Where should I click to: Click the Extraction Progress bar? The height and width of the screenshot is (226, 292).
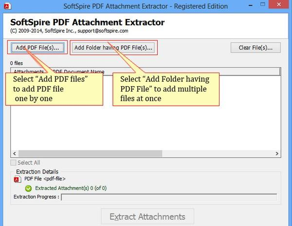(169, 197)
